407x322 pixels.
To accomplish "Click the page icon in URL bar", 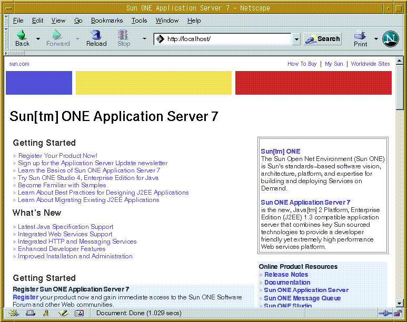I will pyautogui.click(x=160, y=39).
